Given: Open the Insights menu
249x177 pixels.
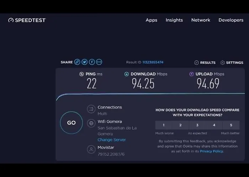Looking at the screenshot, I should (x=174, y=20).
